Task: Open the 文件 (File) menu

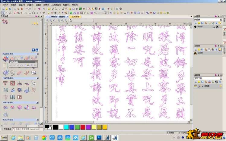Action: click(x=5, y=5)
